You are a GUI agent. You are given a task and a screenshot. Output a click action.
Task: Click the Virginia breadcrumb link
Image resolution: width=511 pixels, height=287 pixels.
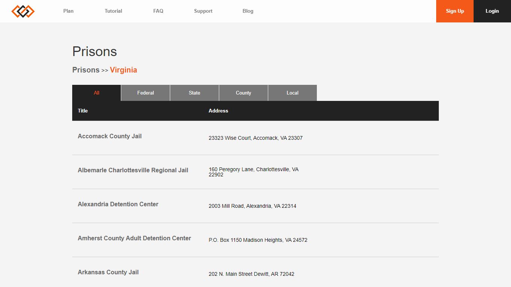pyautogui.click(x=123, y=70)
